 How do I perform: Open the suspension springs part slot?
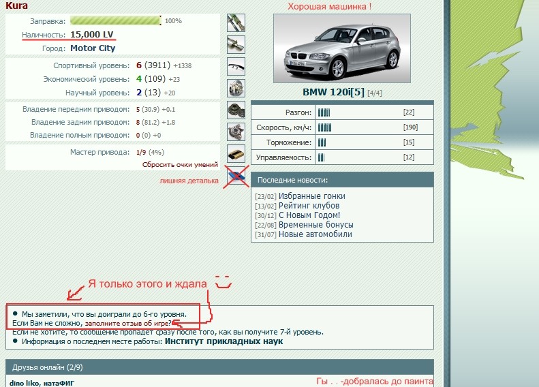[236, 22]
